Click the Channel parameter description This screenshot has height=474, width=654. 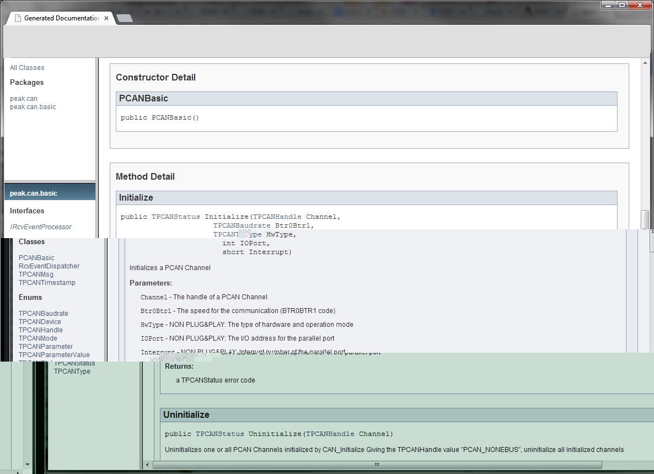pyautogui.click(x=204, y=297)
